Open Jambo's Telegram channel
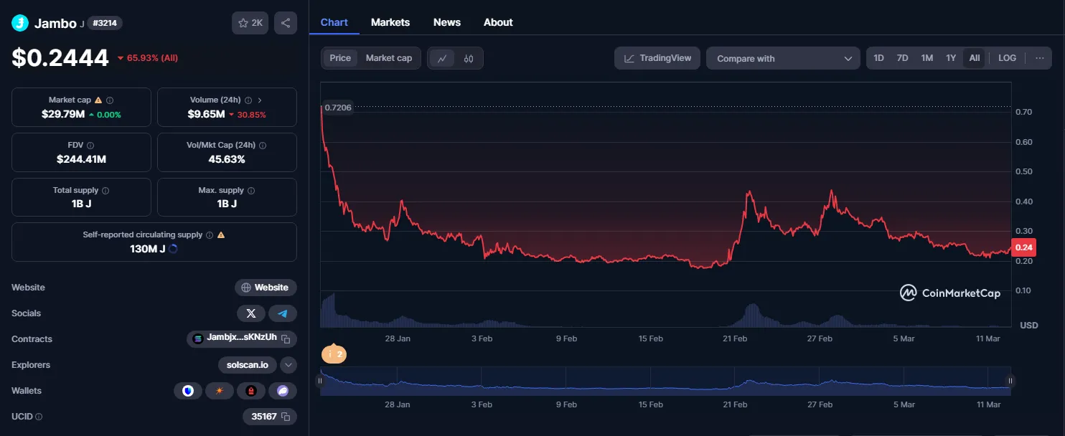The height and width of the screenshot is (436, 1065). (x=282, y=313)
